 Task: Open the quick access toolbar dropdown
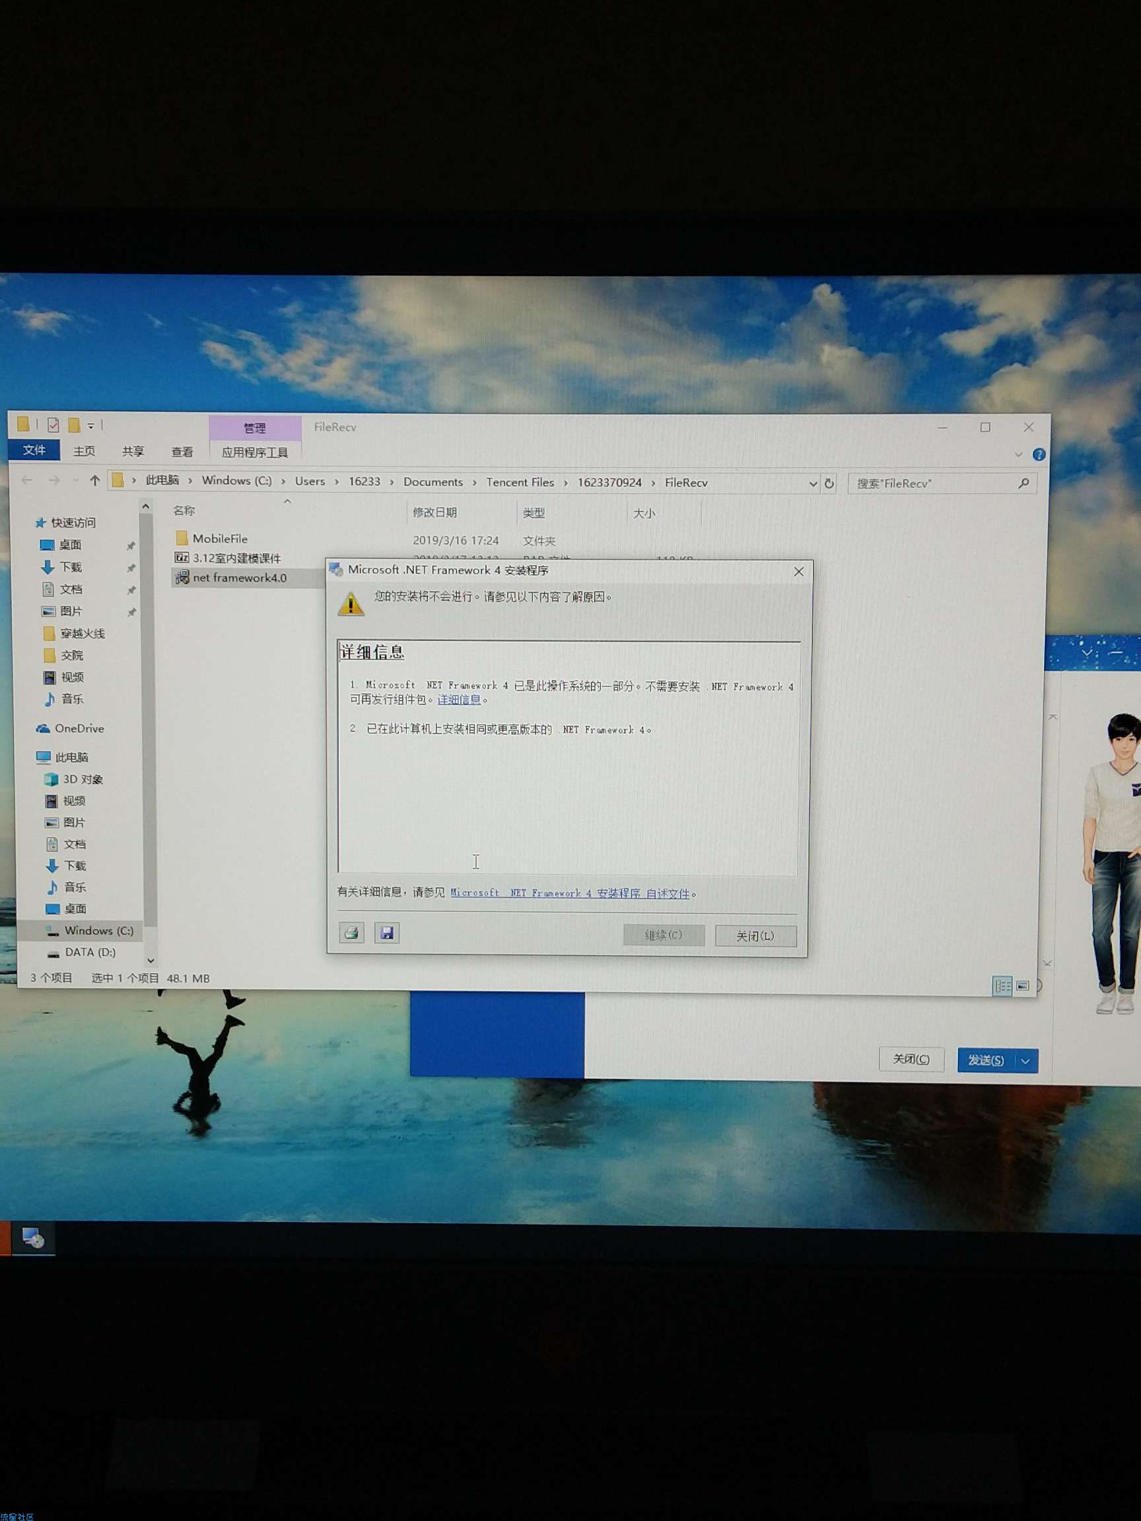90,426
